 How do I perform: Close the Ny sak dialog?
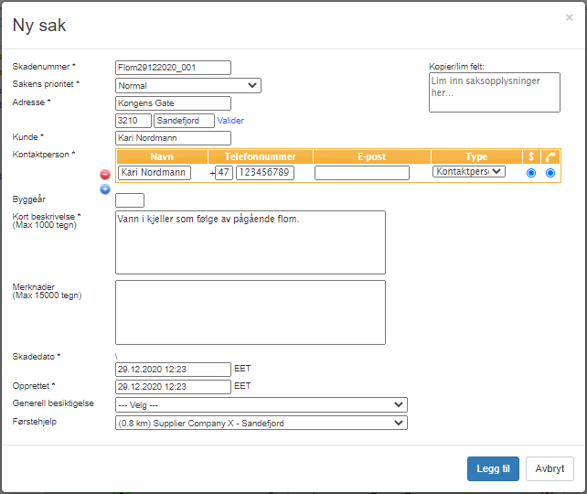(x=570, y=16)
